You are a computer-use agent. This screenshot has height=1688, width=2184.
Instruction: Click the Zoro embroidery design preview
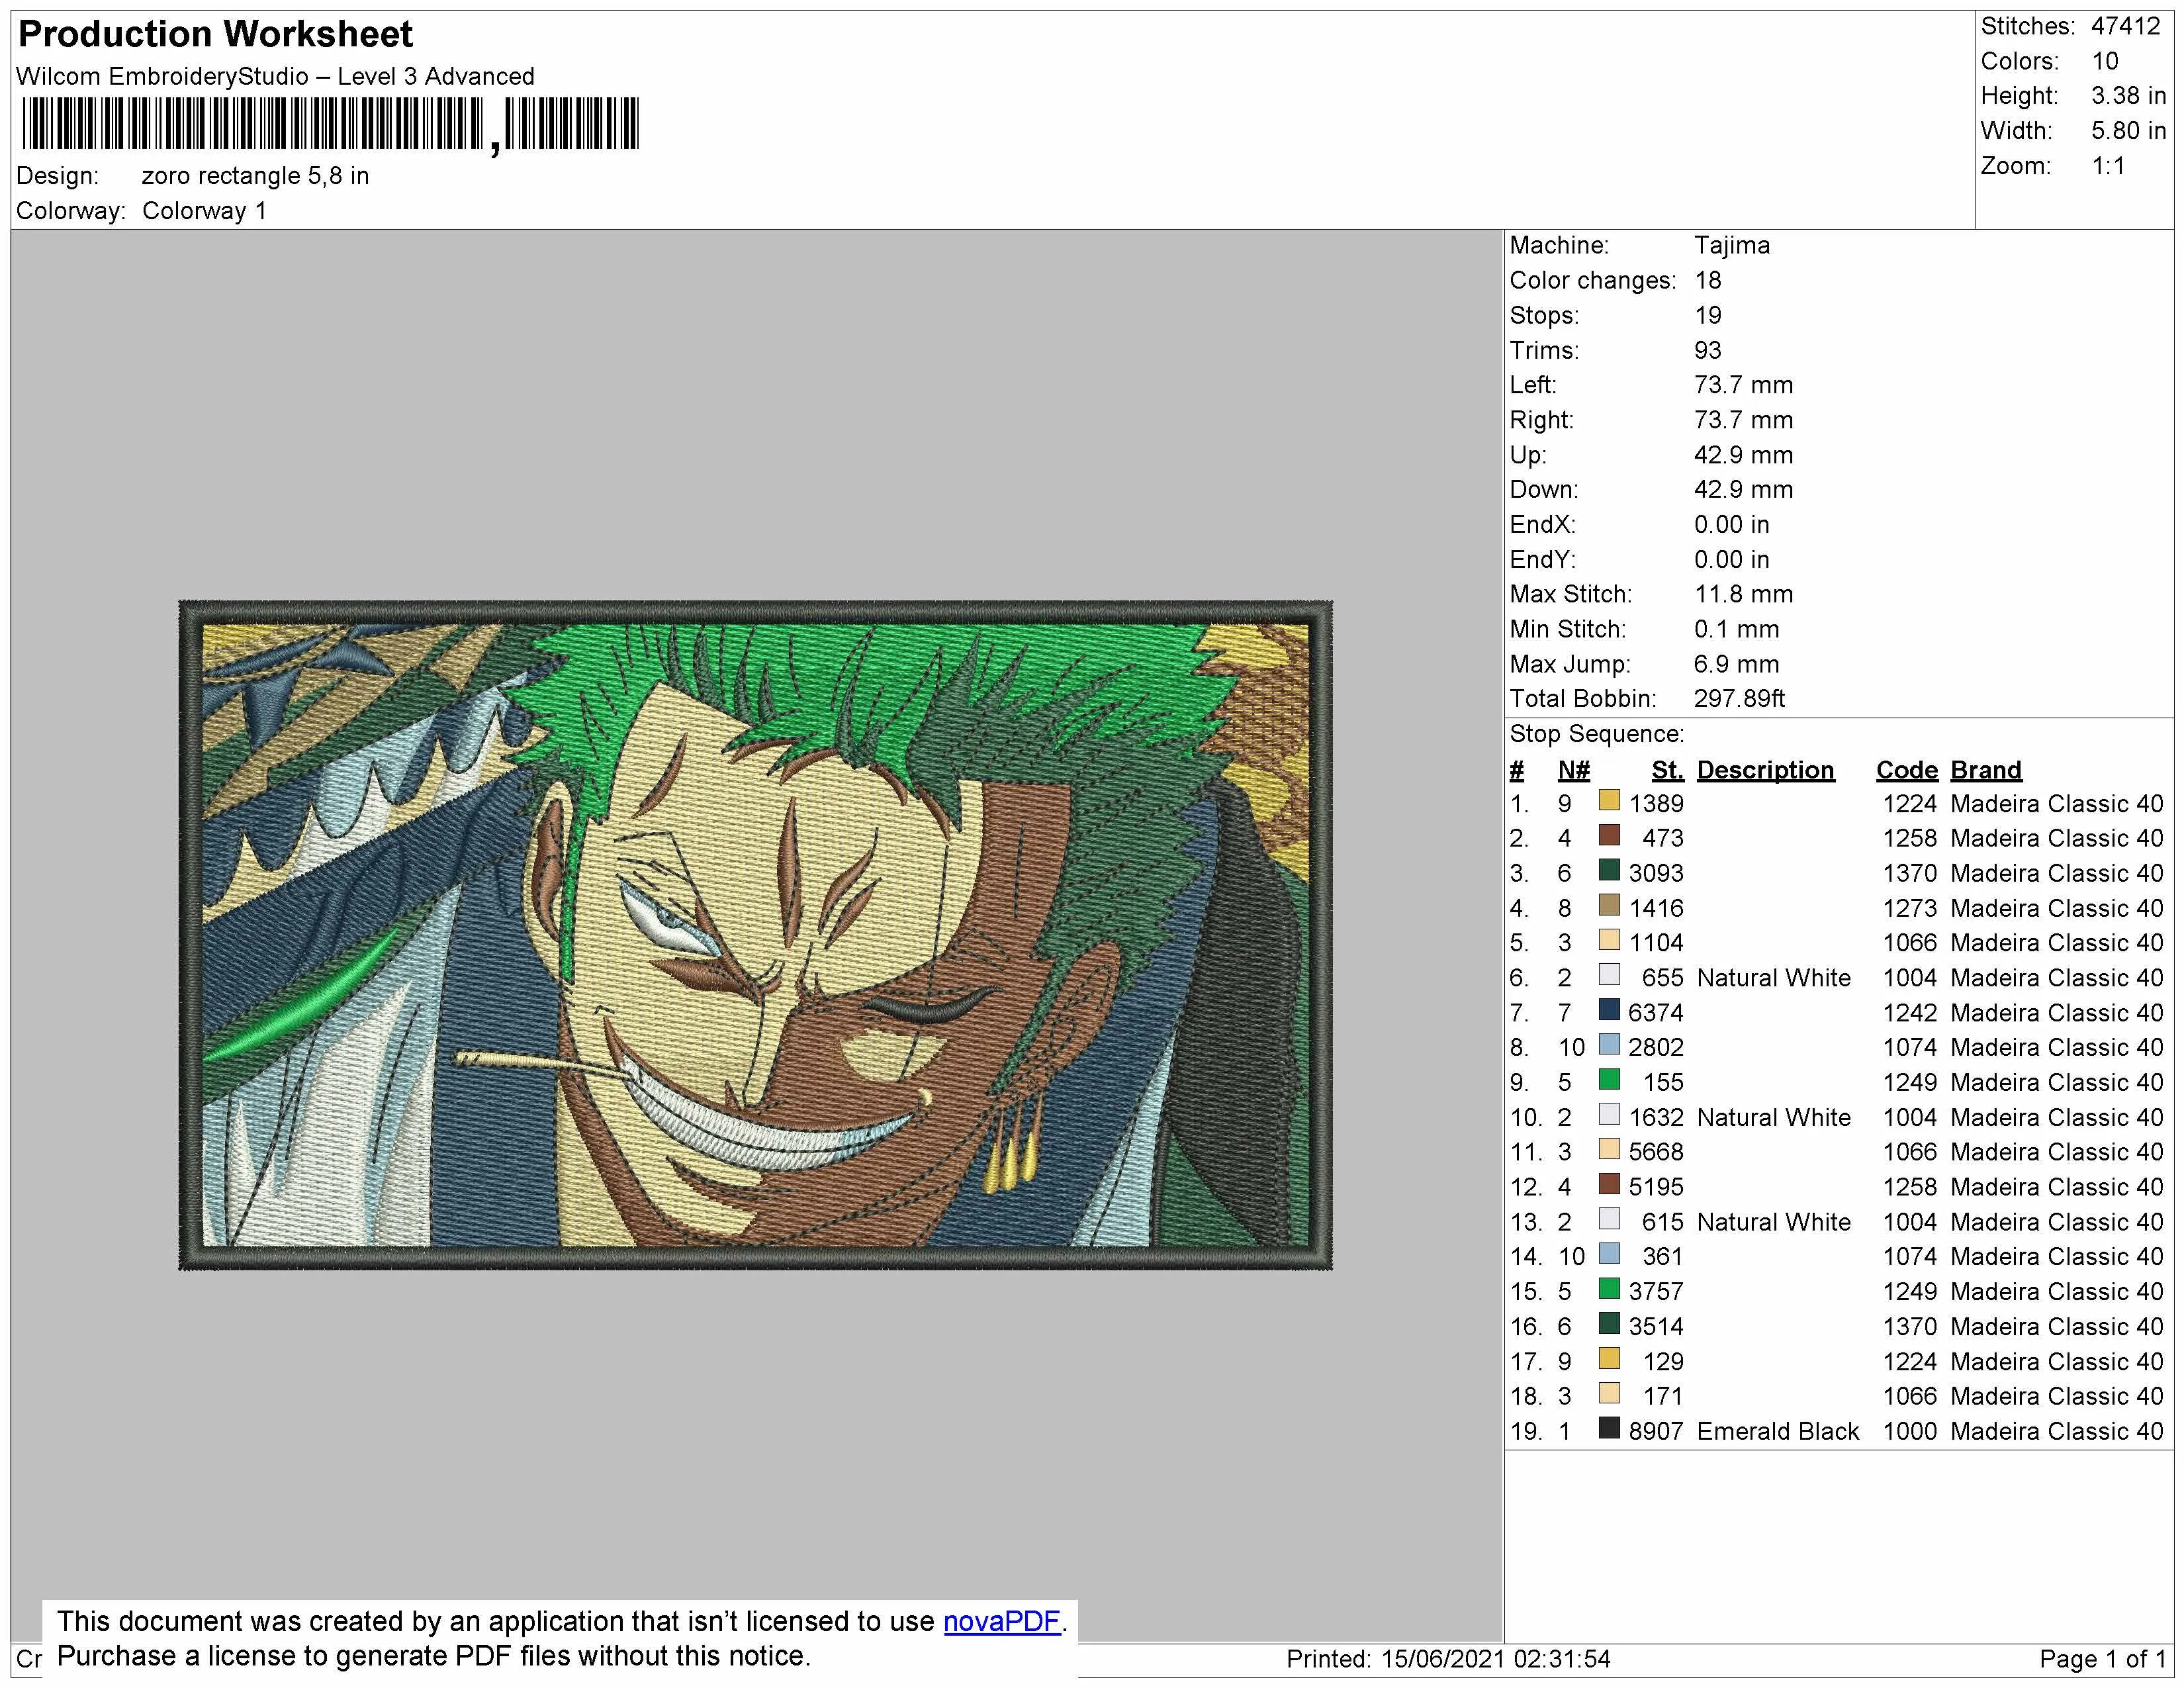pyautogui.click(x=755, y=935)
